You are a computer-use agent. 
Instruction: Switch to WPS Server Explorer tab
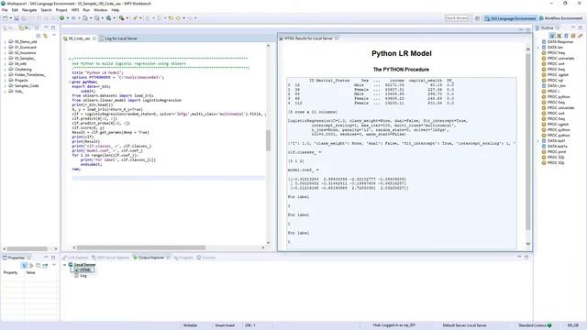coord(111,258)
